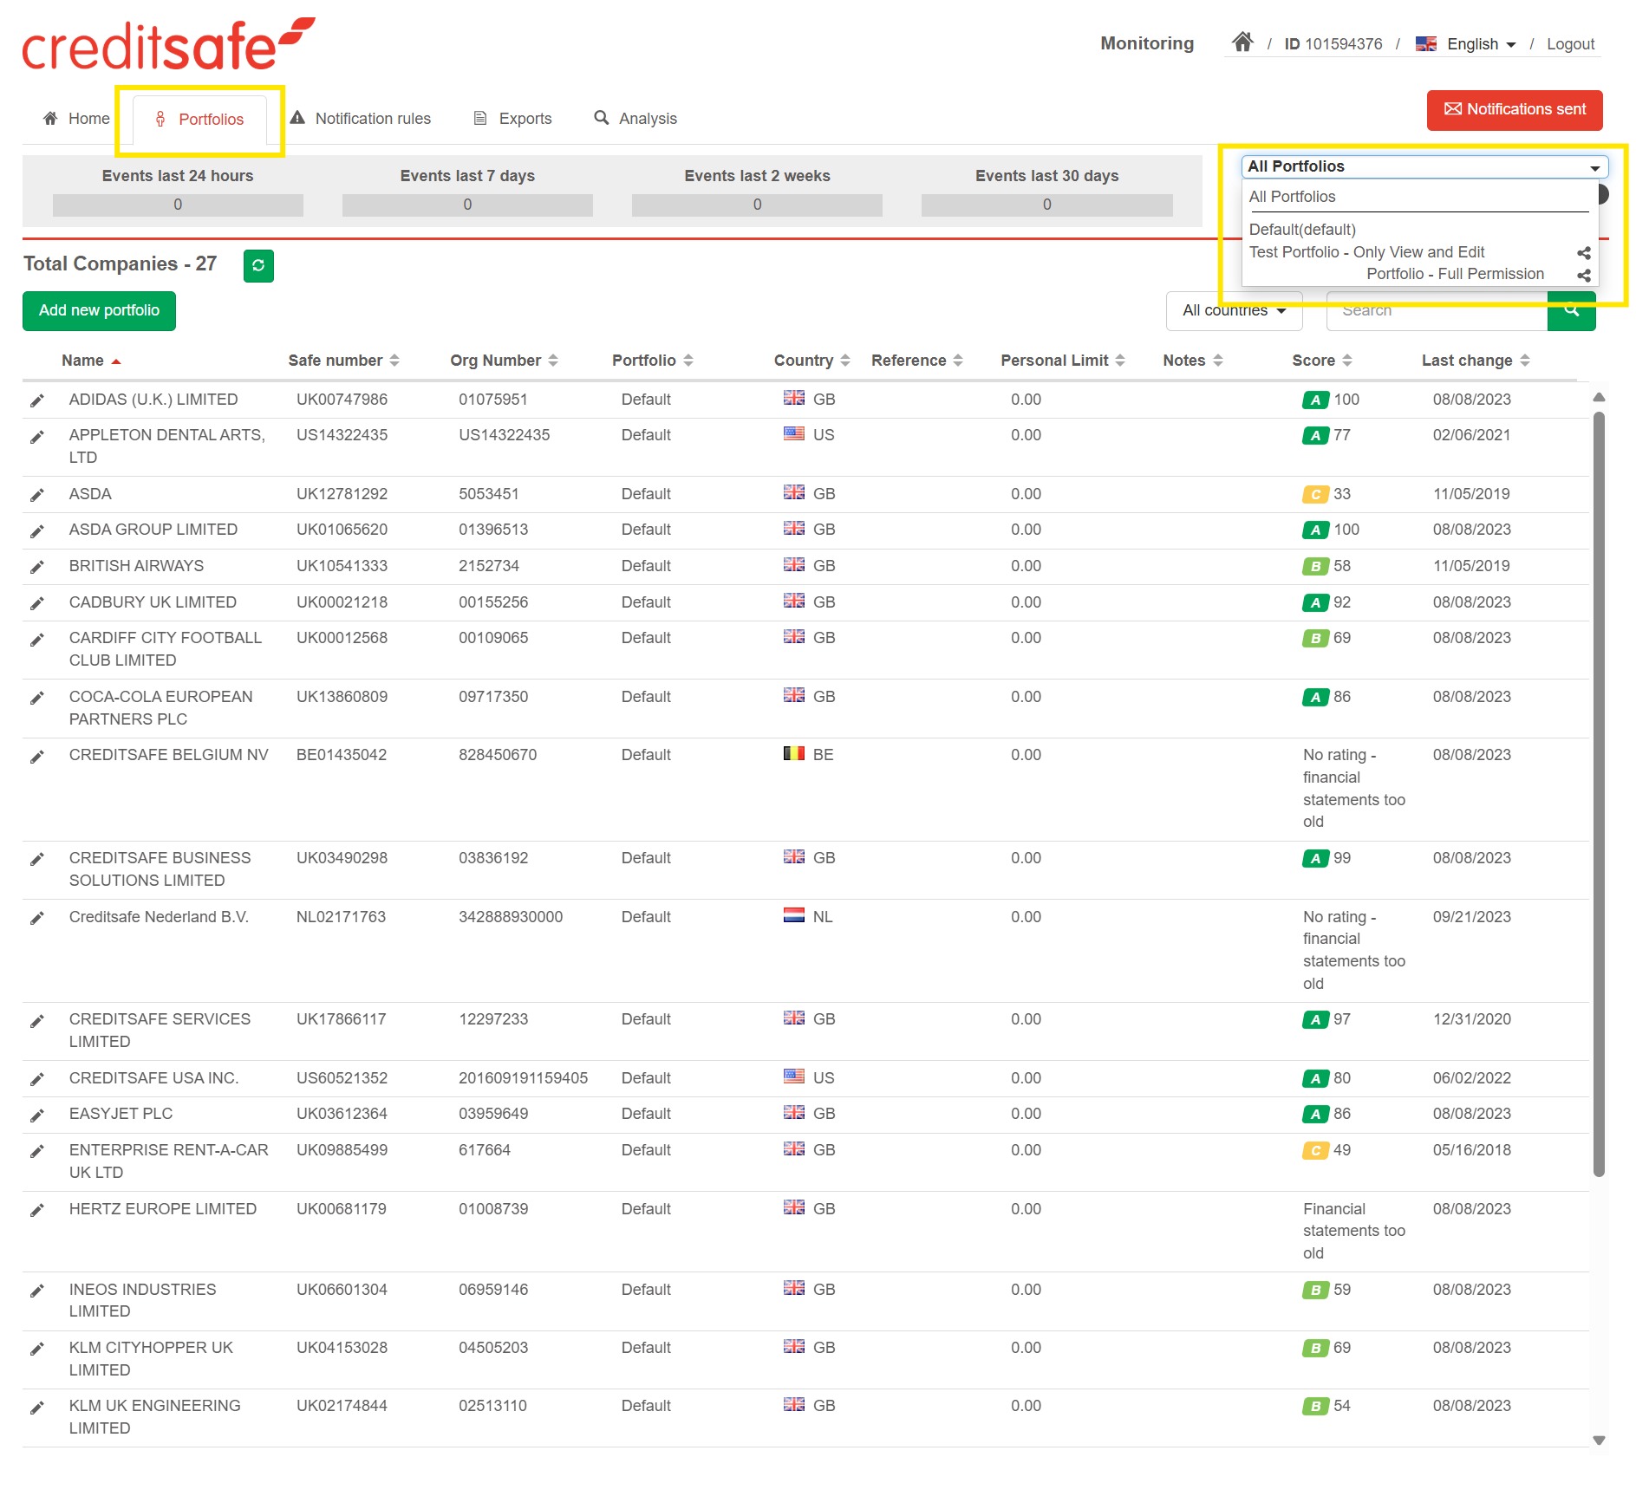Edit CREDITSAFE BUSINESS SOLUTIONS pencil icon
The height and width of the screenshot is (1509, 1636).
pos(37,859)
